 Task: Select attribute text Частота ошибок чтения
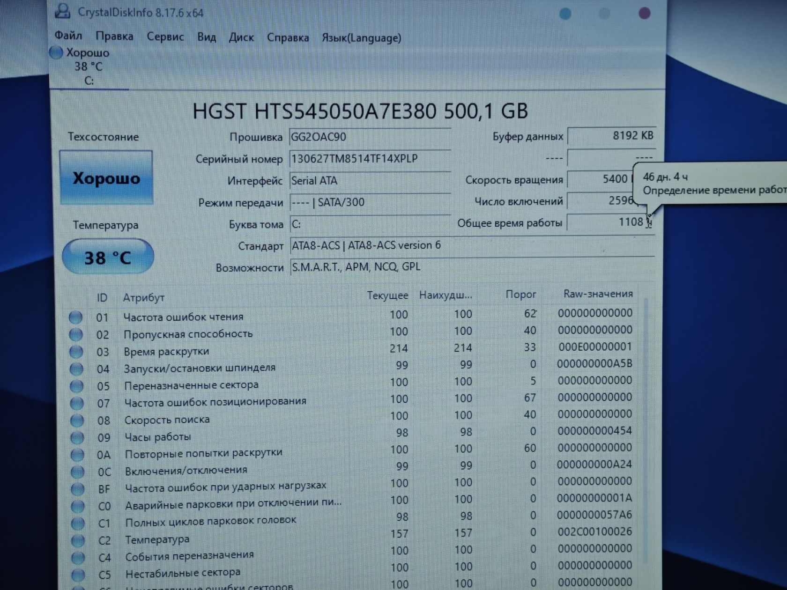click(183, 317)
